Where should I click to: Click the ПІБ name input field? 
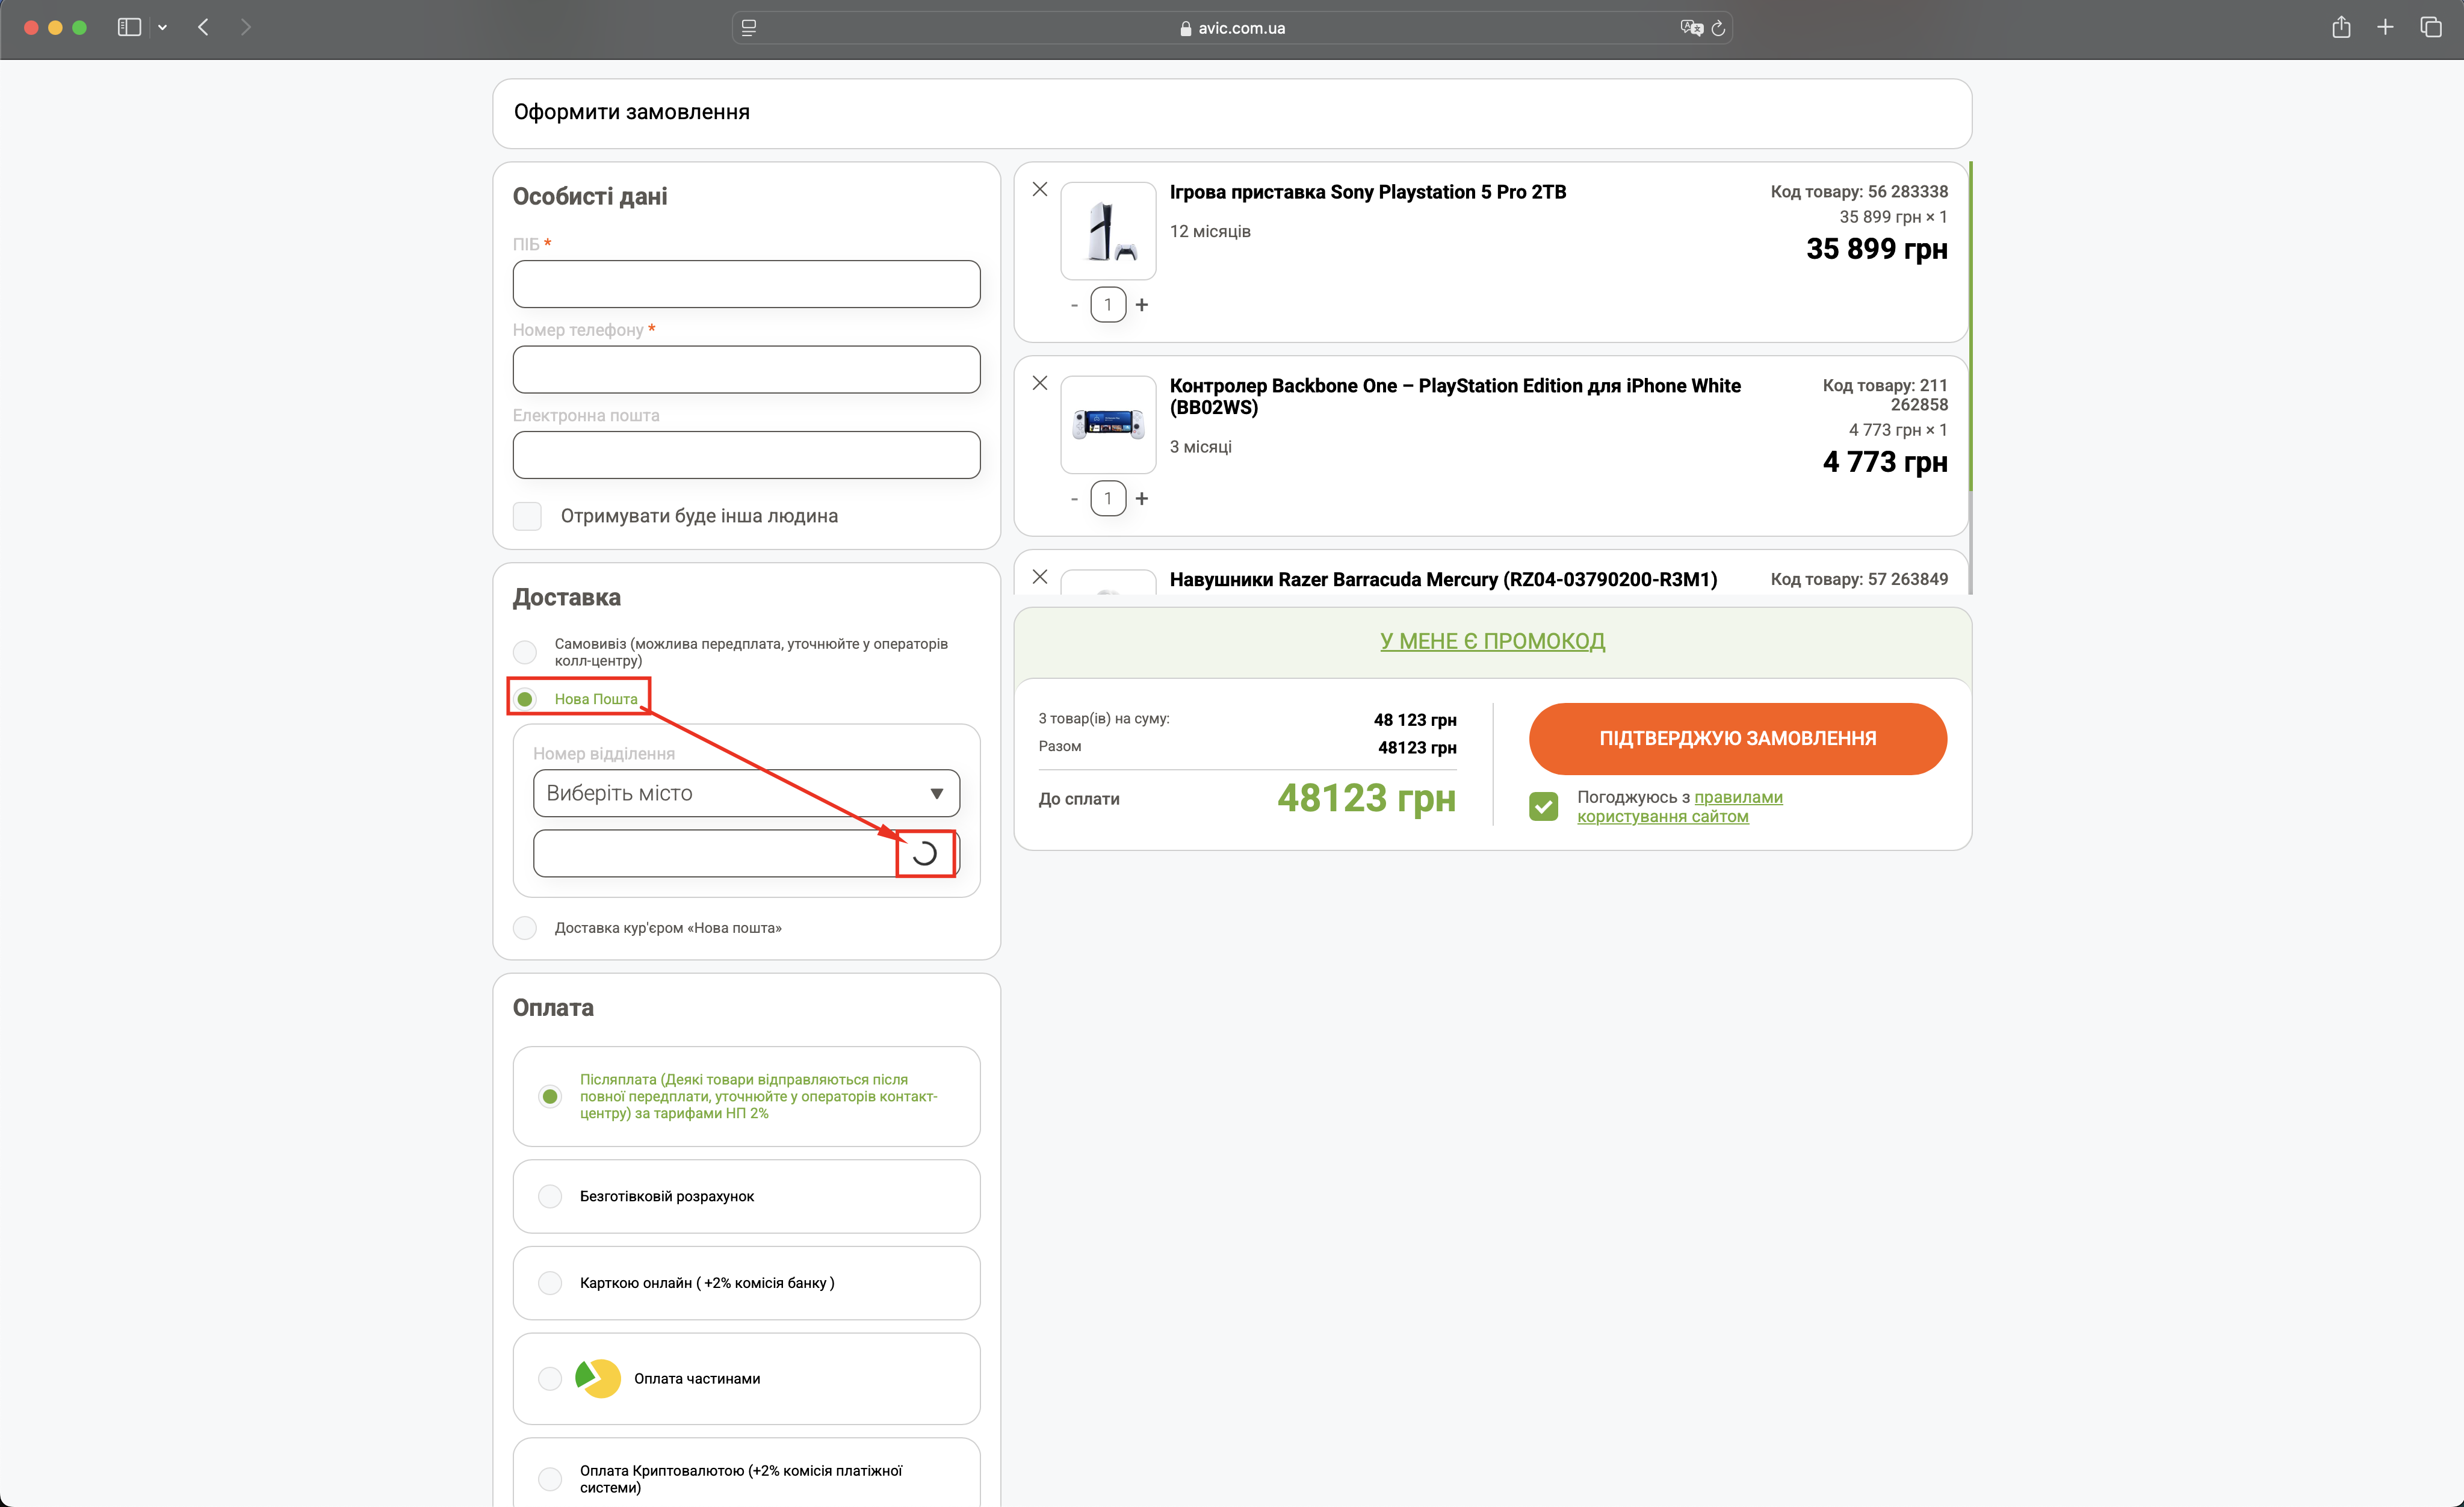(x=746, y=284)
